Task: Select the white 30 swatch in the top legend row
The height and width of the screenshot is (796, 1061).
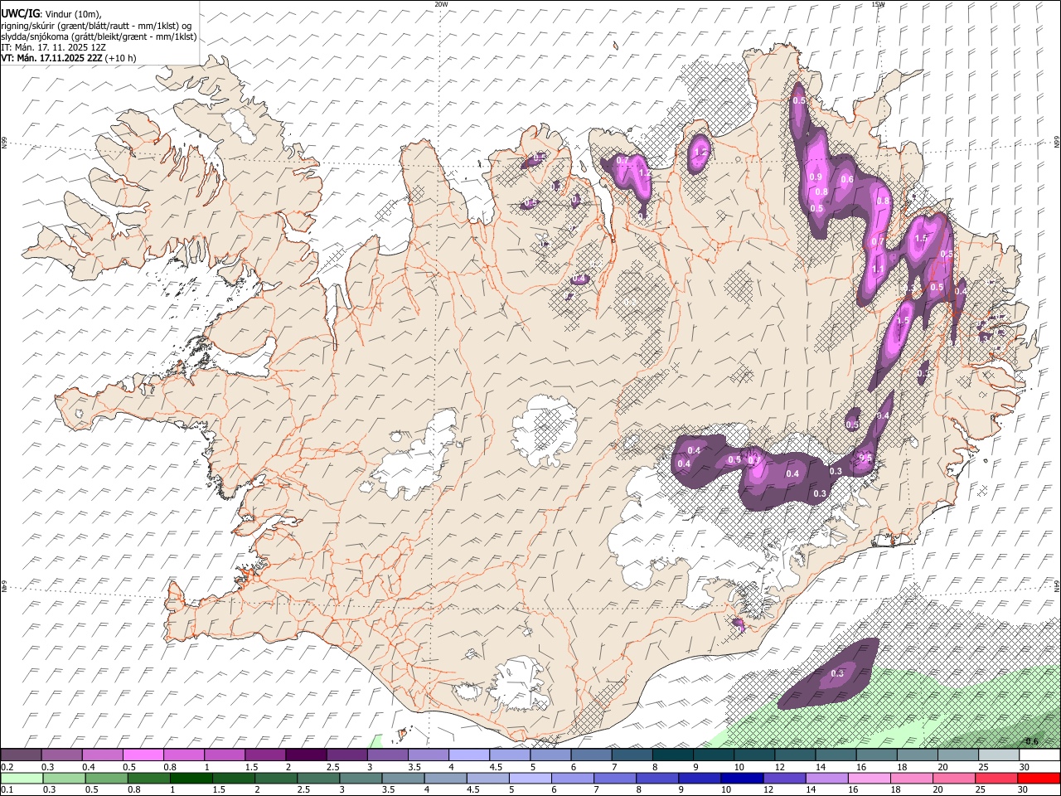Action: tap(1039, 755)
